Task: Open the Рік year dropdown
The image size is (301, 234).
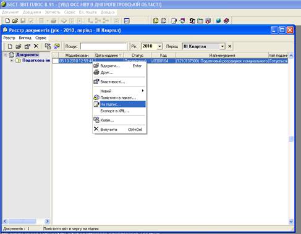Action: [159, 46]
